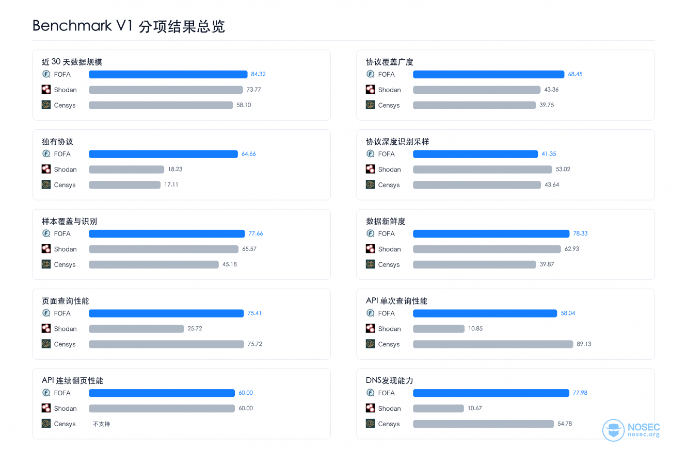
Task: Click the score value 64.66
Action: tap(248, 154)
